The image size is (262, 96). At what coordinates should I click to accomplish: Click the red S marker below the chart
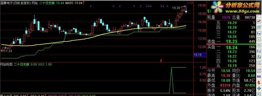pos(161,61)
